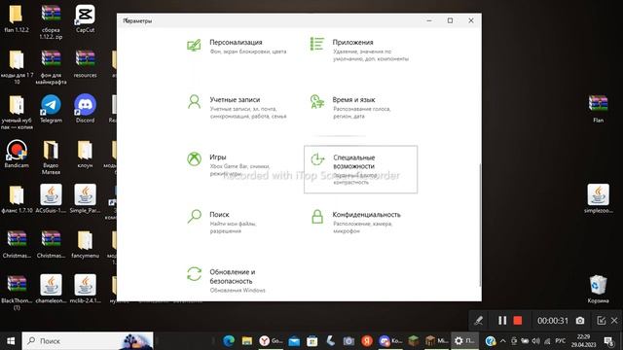Select the Видео Матвея folder

coord(51,157)
